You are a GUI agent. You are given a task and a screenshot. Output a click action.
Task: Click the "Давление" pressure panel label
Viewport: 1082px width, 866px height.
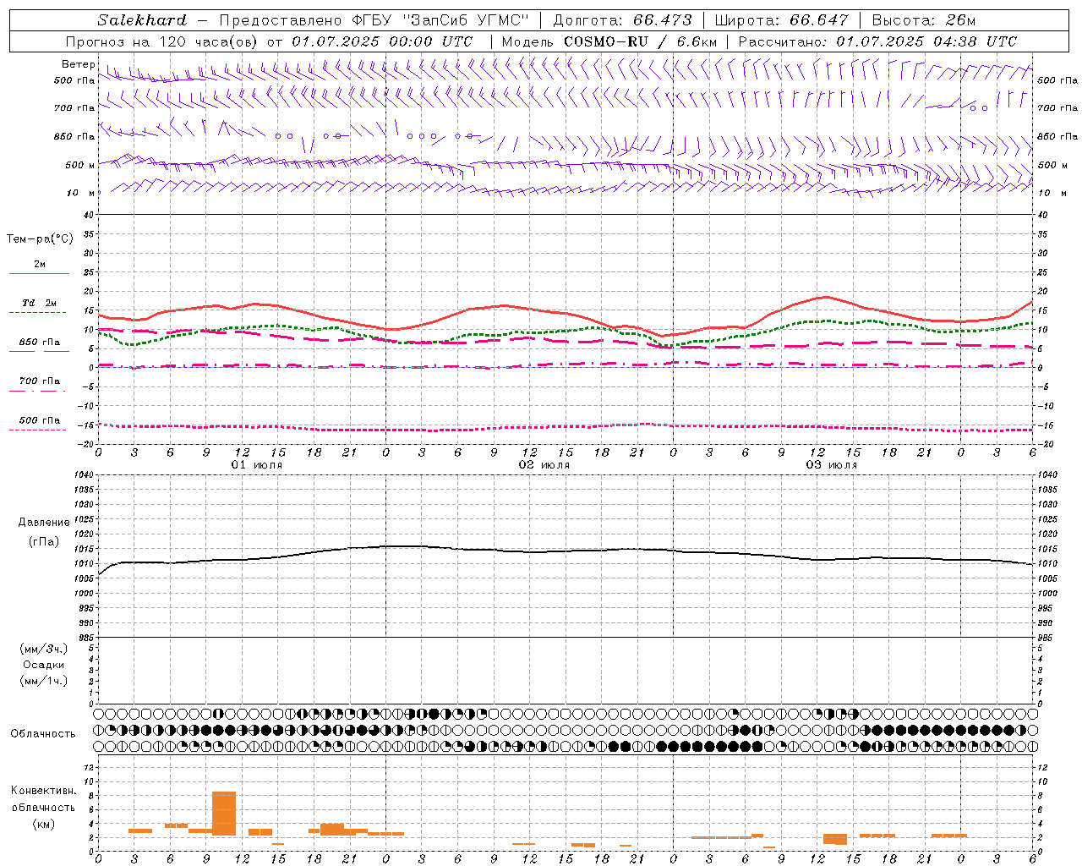coord(44,523)
